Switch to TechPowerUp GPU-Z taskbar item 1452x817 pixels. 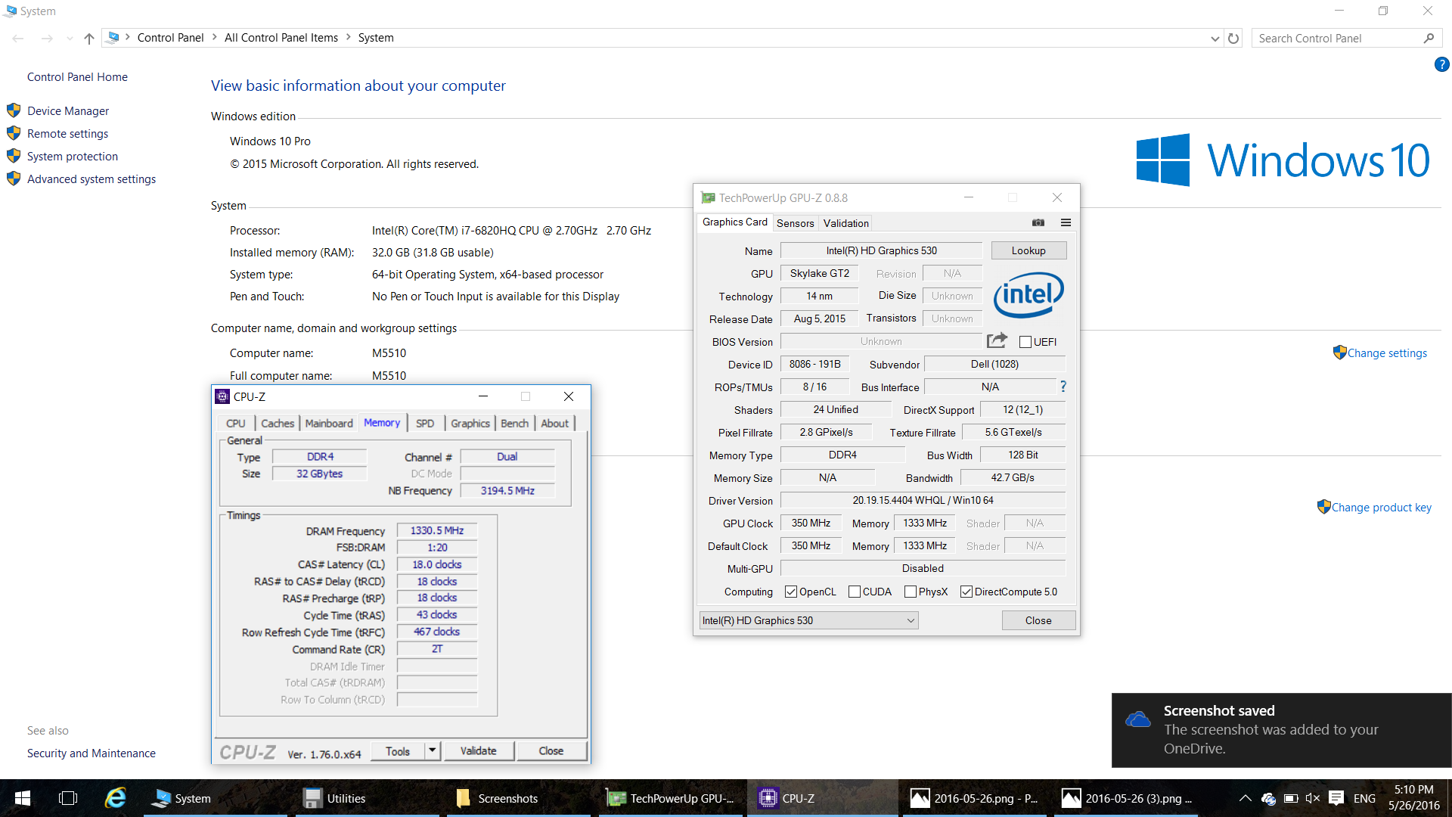(x=670, y=798)
